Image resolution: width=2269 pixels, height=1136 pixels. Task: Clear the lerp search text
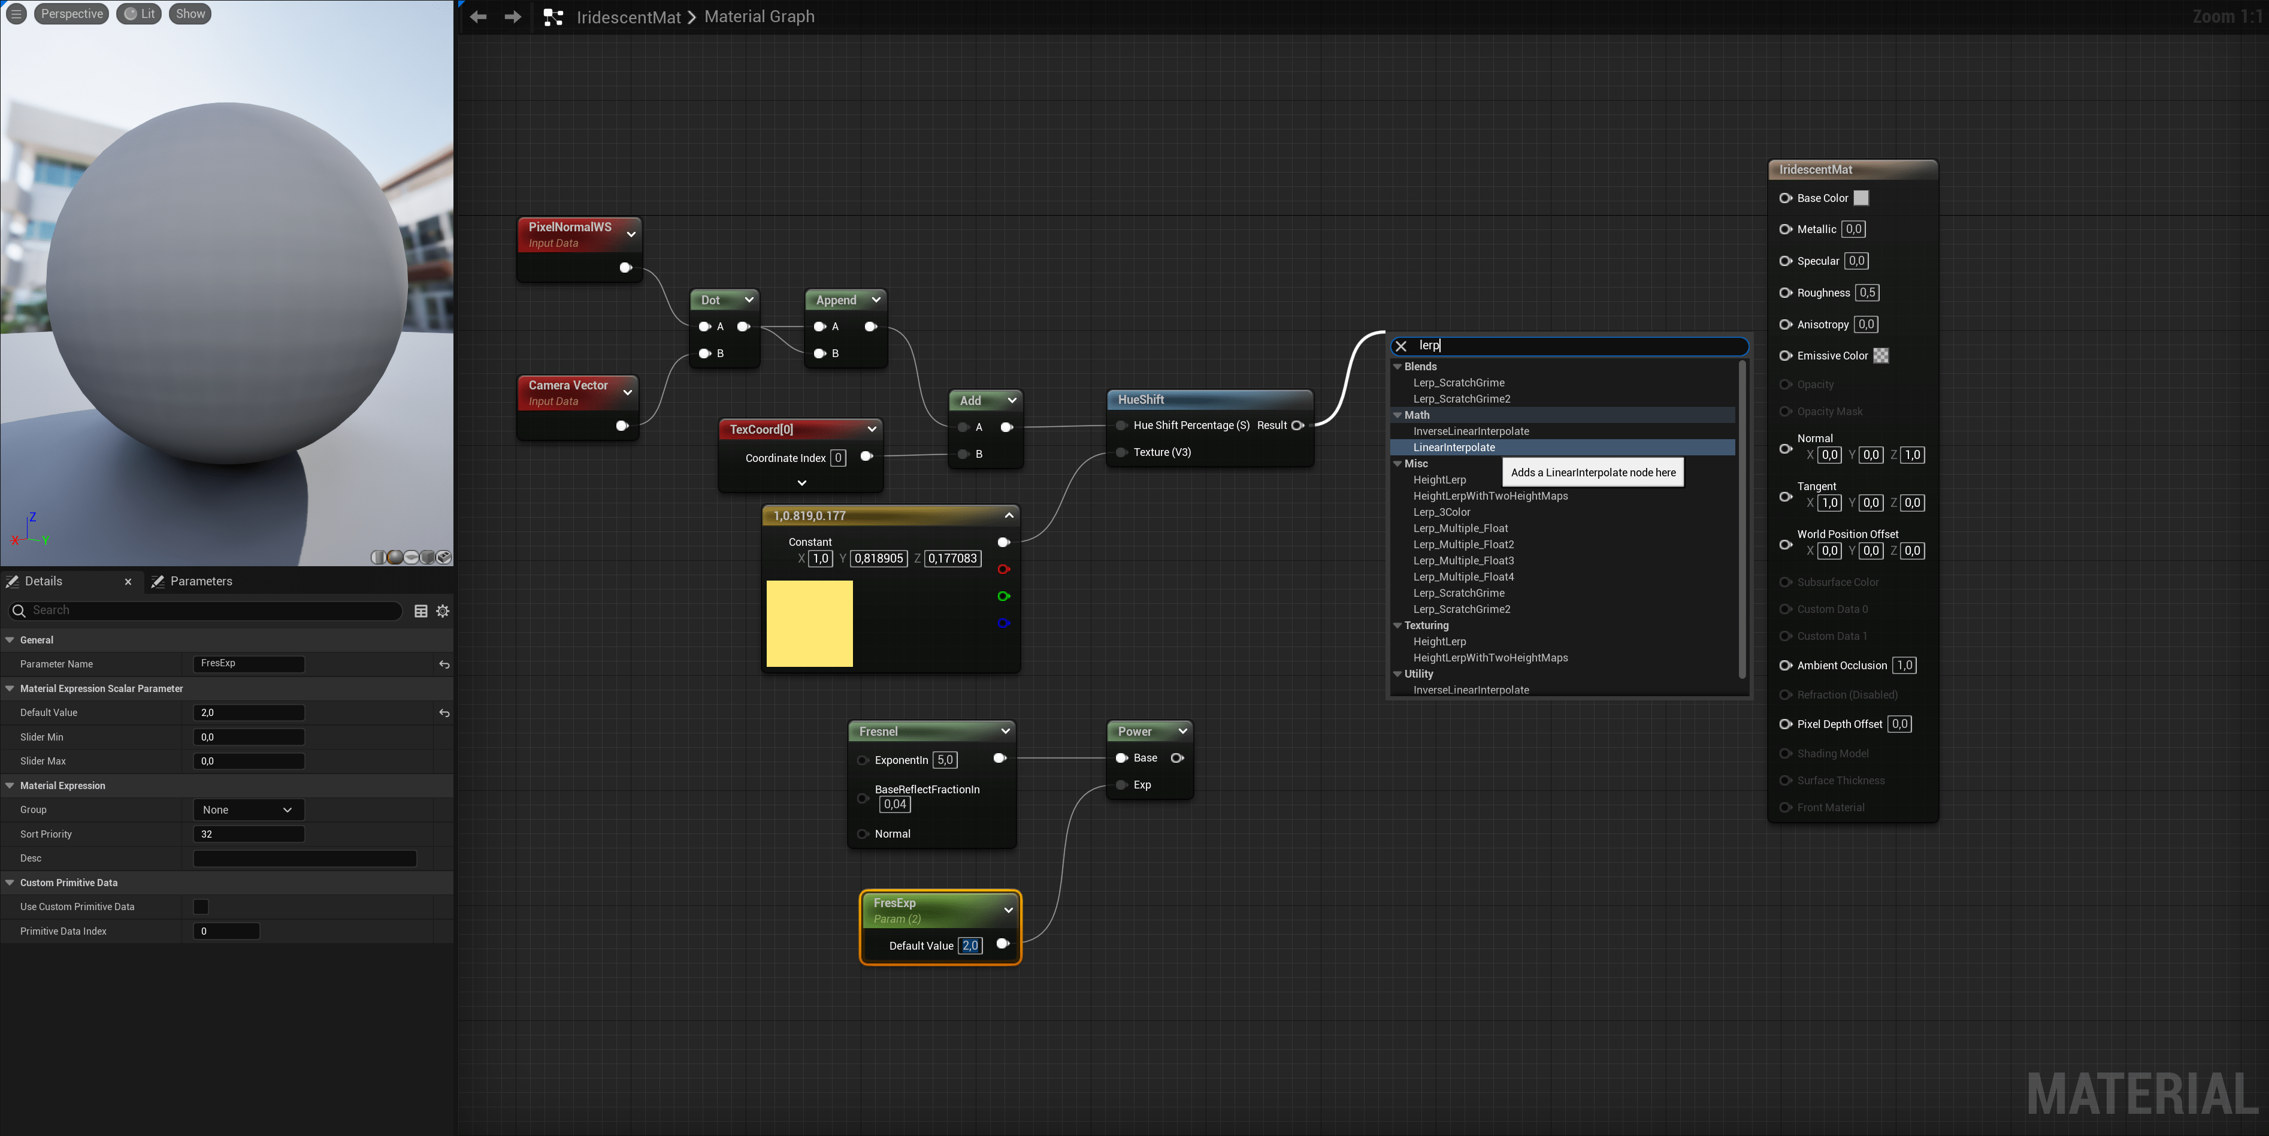[1402, 346]
